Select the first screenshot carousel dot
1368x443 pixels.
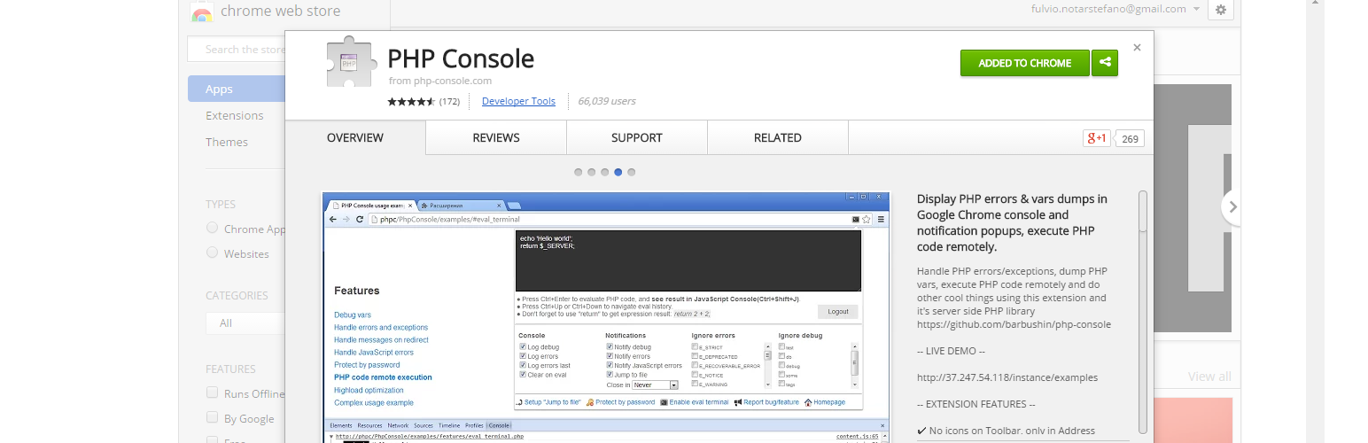pyautogui.click(x=579, y=172)
